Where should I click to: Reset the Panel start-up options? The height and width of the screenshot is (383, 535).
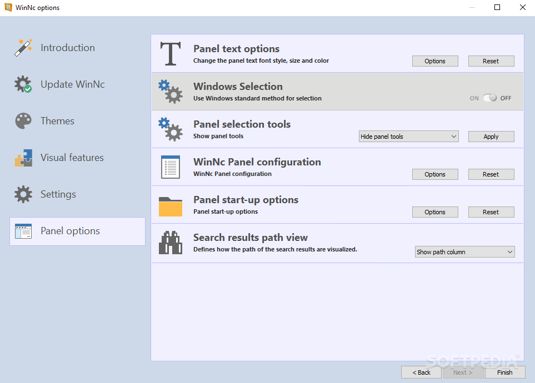pos(491,212)
